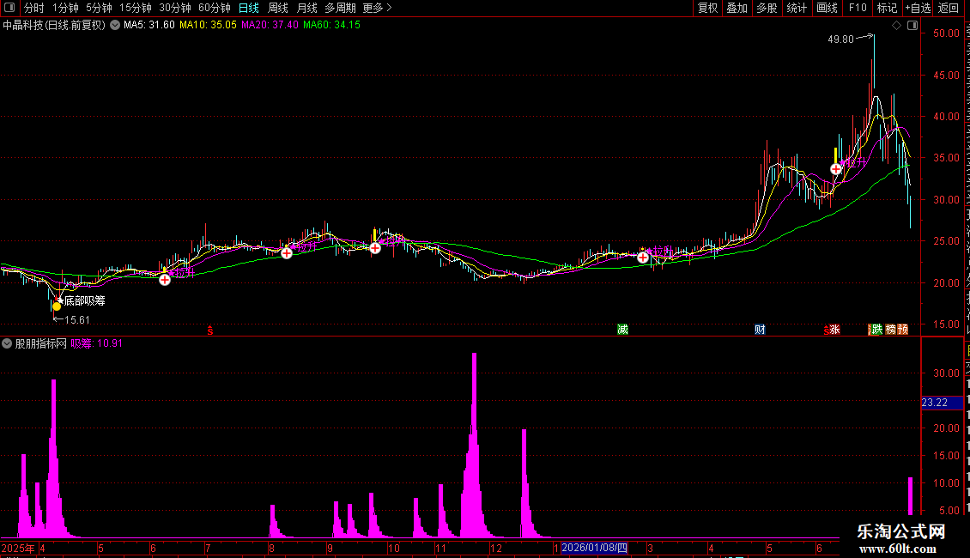This screenshot has height=558, width=970.
Task: Expand the 更多 periods menu
Action: (378, 8)
